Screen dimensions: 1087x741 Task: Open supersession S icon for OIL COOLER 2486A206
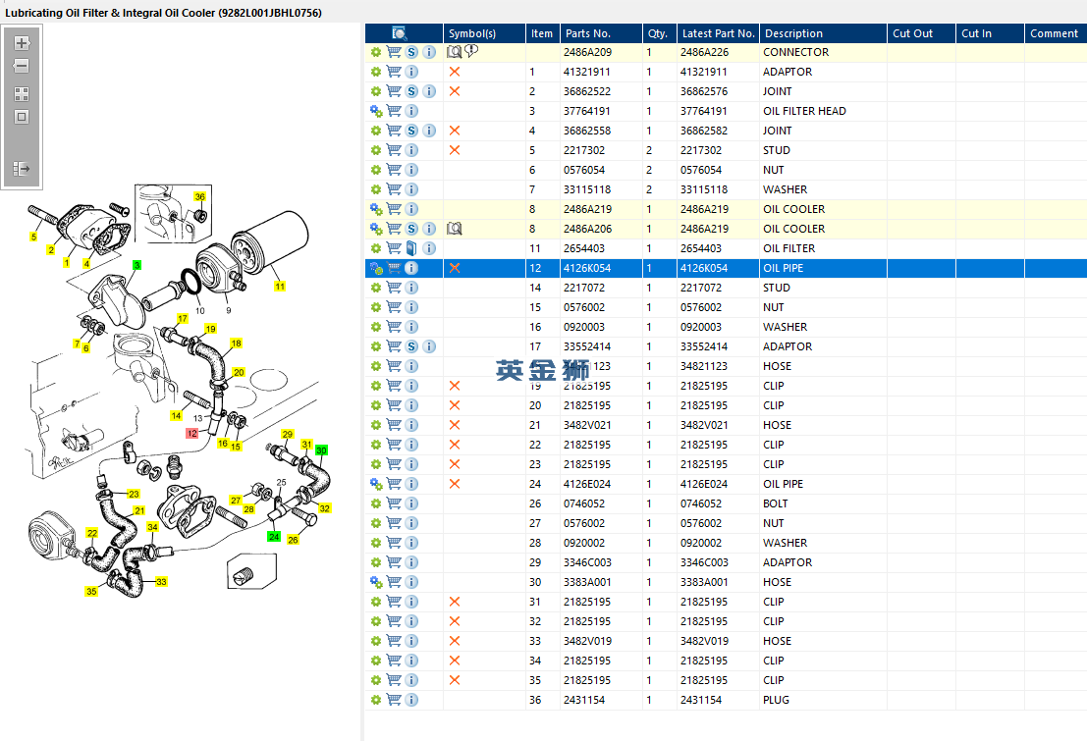coord(411,229)
